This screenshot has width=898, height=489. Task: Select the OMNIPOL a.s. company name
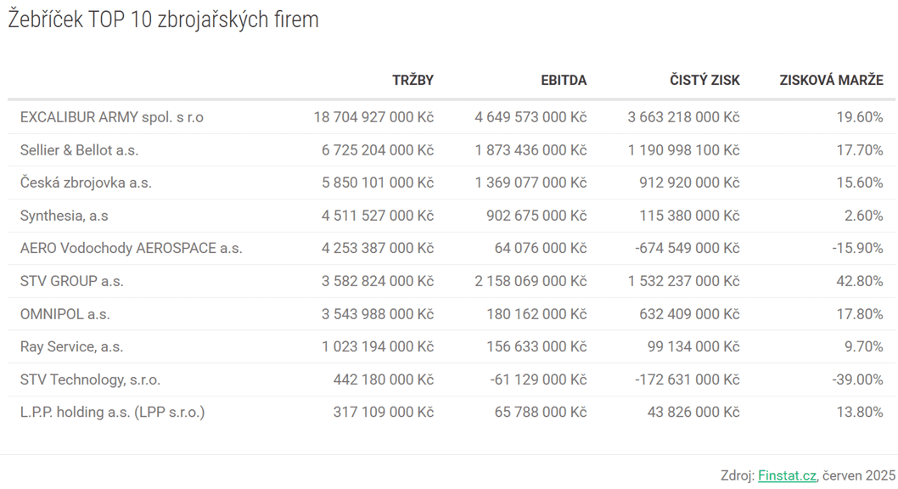pos(65,314)
